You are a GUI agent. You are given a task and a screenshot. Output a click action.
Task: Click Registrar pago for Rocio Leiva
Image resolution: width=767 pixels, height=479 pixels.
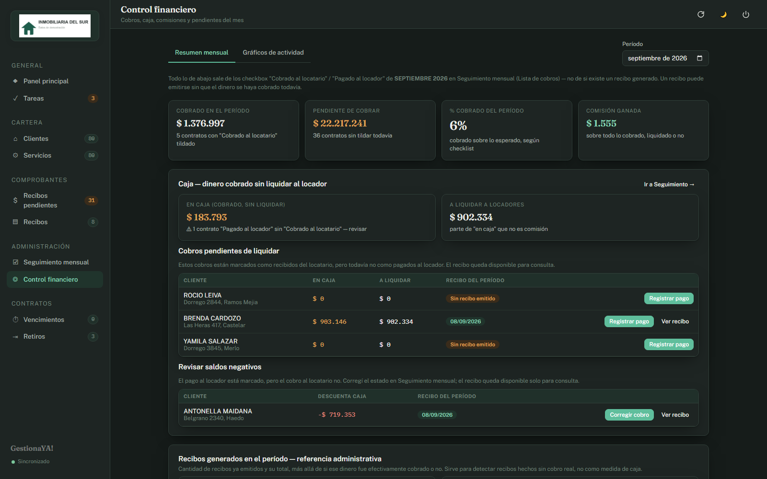pyautogui.click(x=669, y=298)
